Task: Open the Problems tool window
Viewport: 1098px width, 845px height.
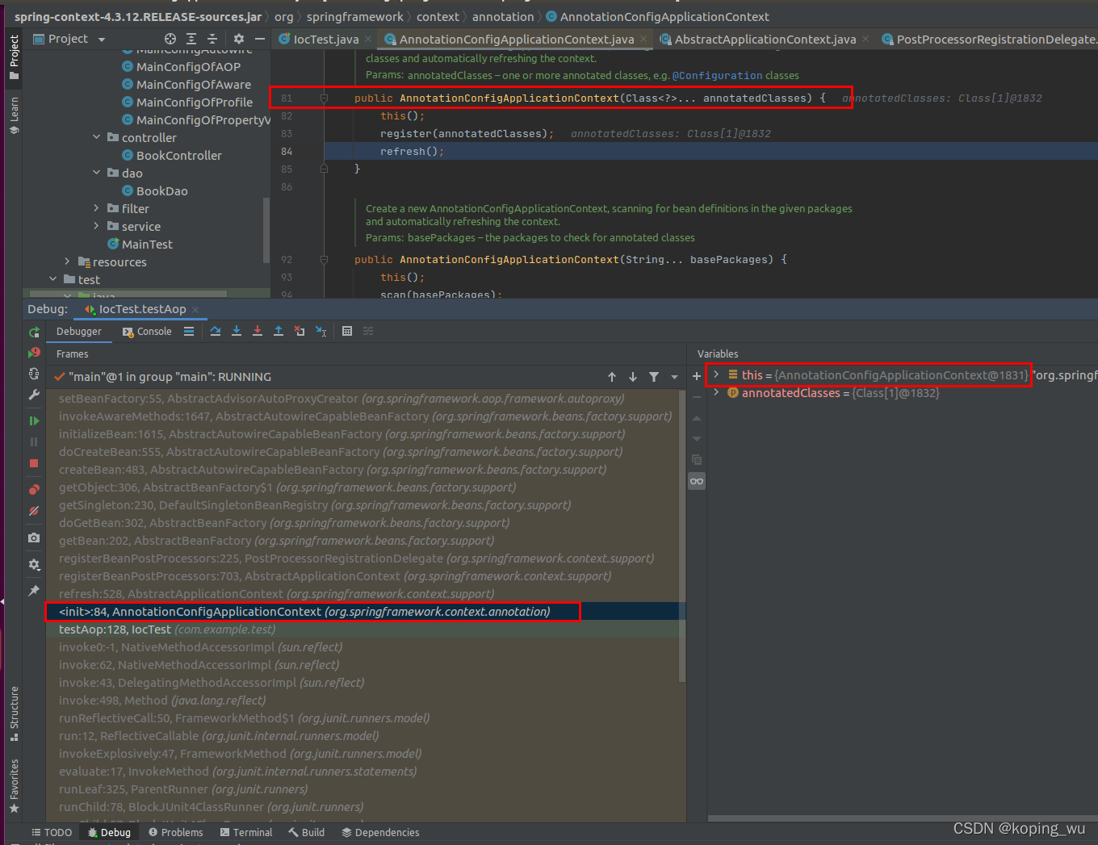Action: click(175, 832)
